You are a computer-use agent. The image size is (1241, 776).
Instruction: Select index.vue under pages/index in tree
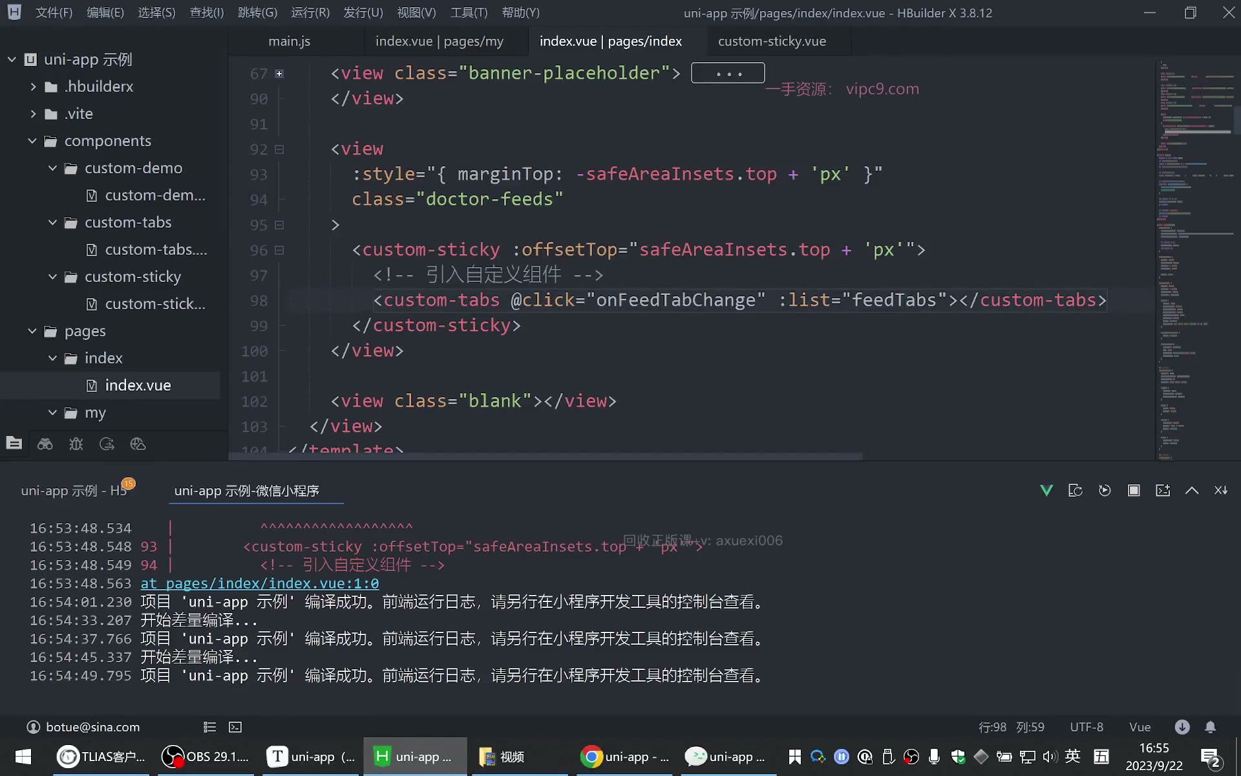(x=138, y=385)
